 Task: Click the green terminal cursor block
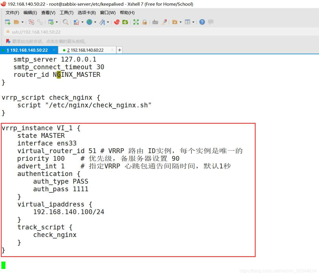click(x=3, y=265)
